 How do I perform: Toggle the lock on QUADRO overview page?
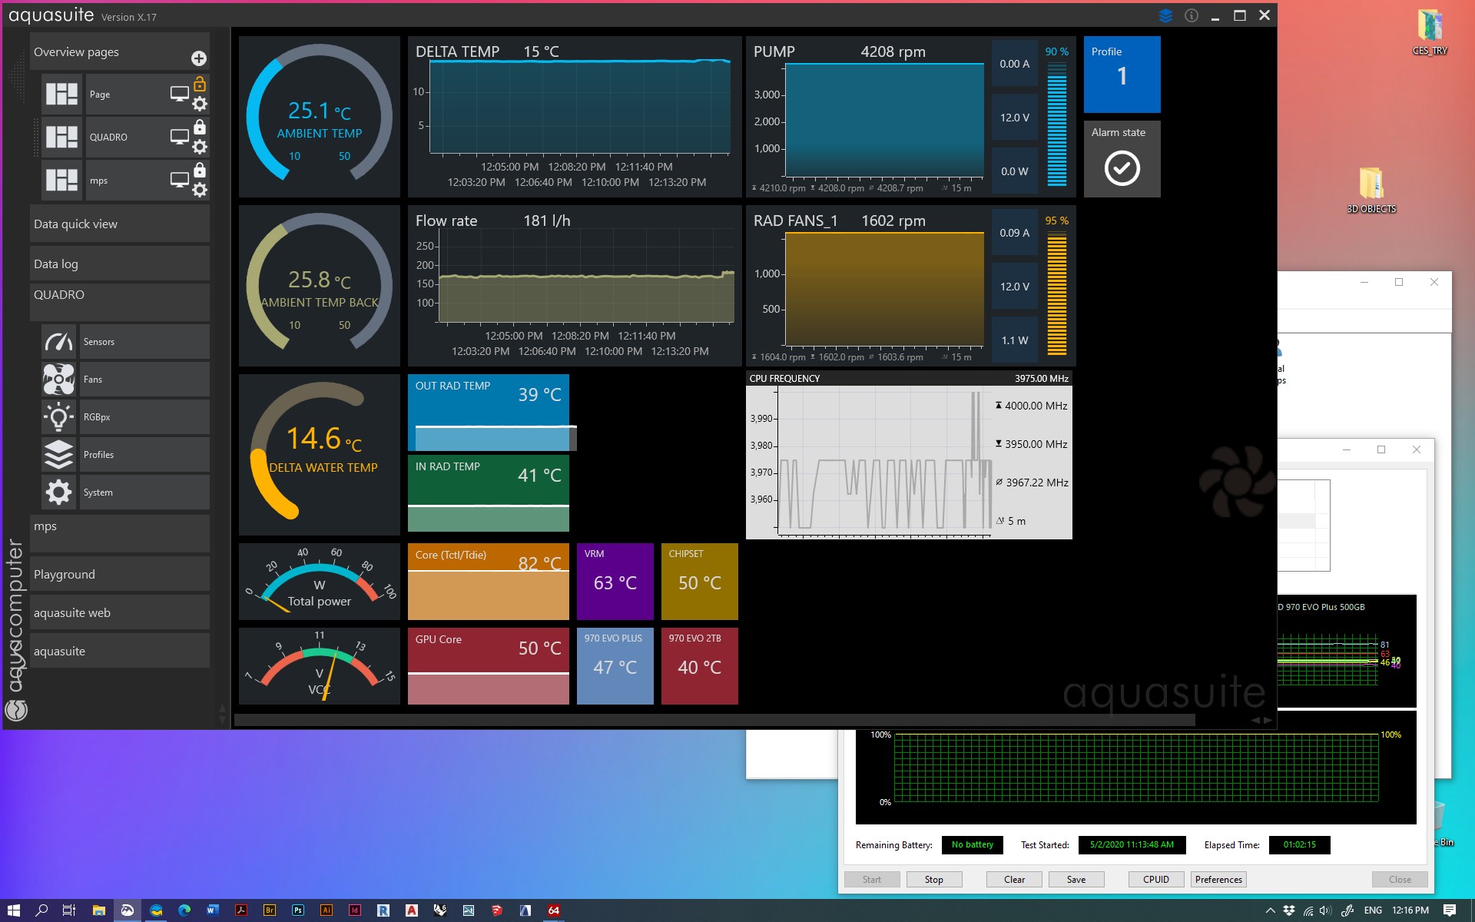[200, 127]
